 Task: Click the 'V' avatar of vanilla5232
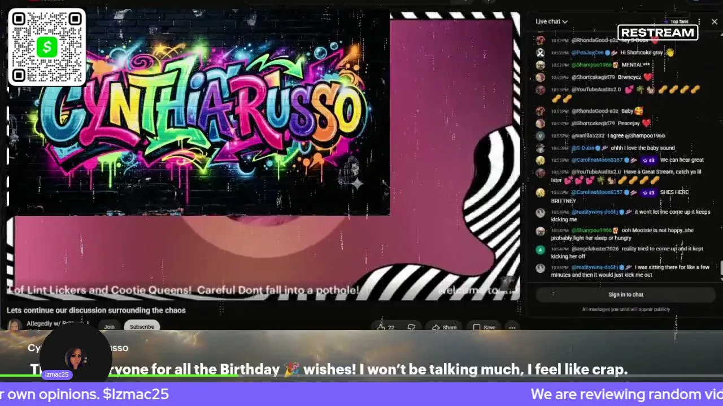[541, 136]
